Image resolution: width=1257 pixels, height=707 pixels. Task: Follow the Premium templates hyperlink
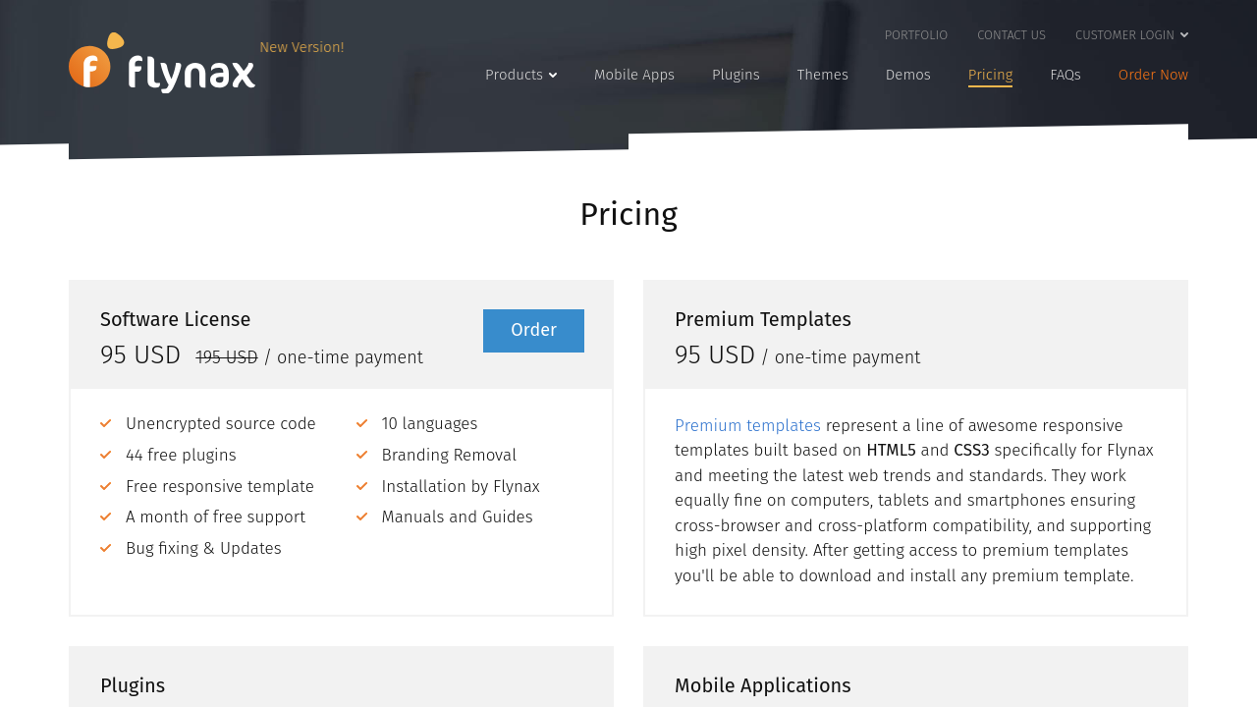747,426
